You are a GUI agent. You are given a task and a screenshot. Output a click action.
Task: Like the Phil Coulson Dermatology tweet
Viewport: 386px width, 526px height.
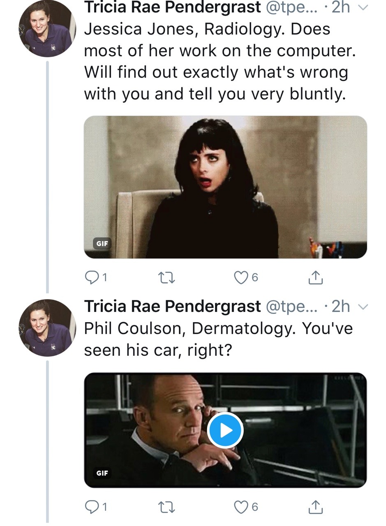(x=240, y=508)
